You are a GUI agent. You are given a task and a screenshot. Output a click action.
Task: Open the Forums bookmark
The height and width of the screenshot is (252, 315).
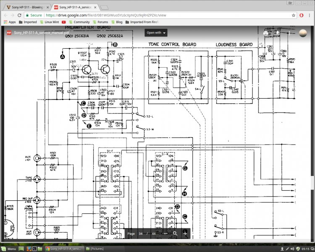[x=100, y=22]
